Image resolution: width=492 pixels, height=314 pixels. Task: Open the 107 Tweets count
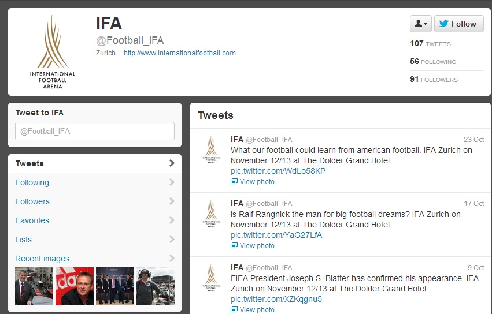click(x=430, y=43)
